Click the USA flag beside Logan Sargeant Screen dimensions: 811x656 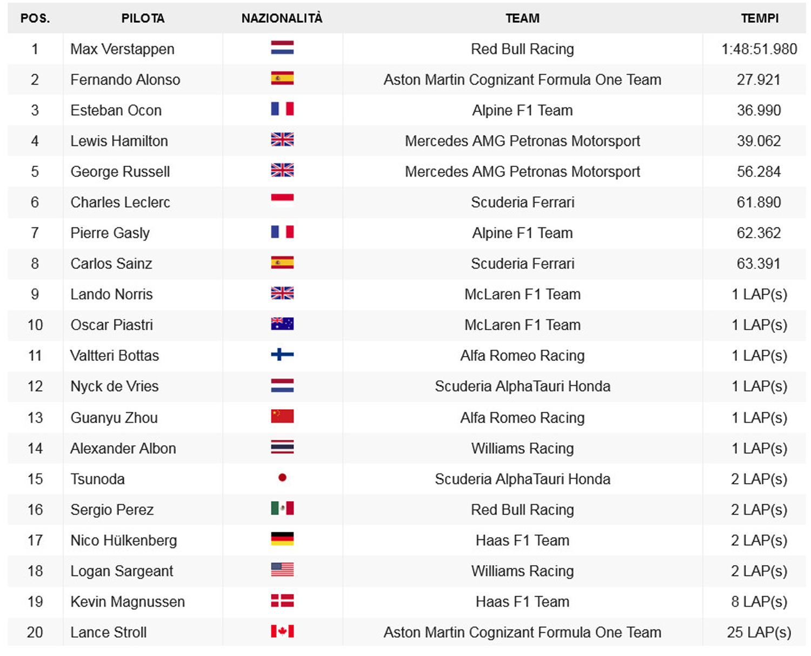(282, 570)
